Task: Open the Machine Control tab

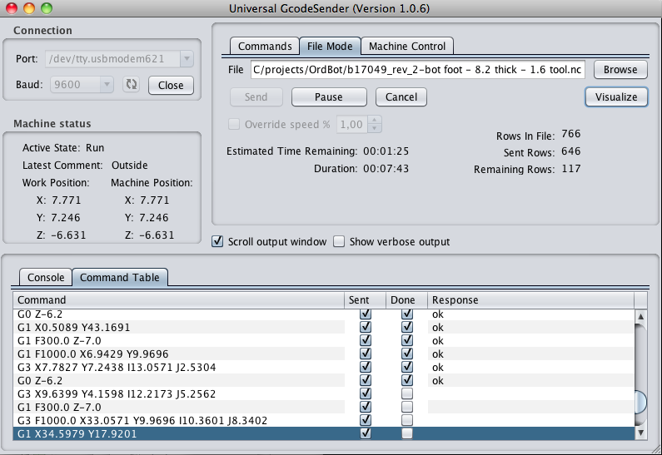Action: pyautogui.click(x=407, y=47)
